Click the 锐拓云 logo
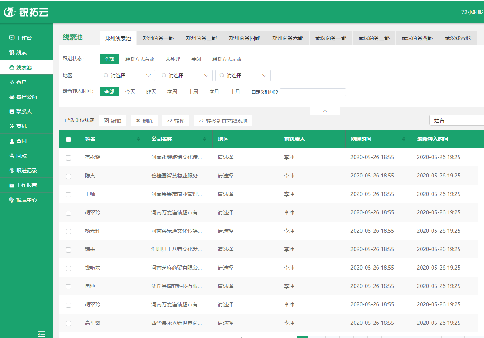The image size is (484, 338). [x=26, y=12]
